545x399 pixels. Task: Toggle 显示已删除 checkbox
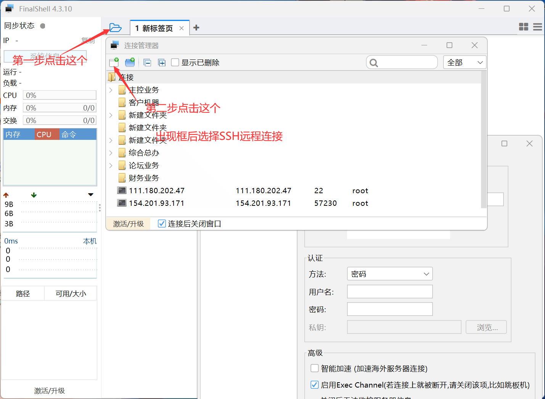(175, 62)
